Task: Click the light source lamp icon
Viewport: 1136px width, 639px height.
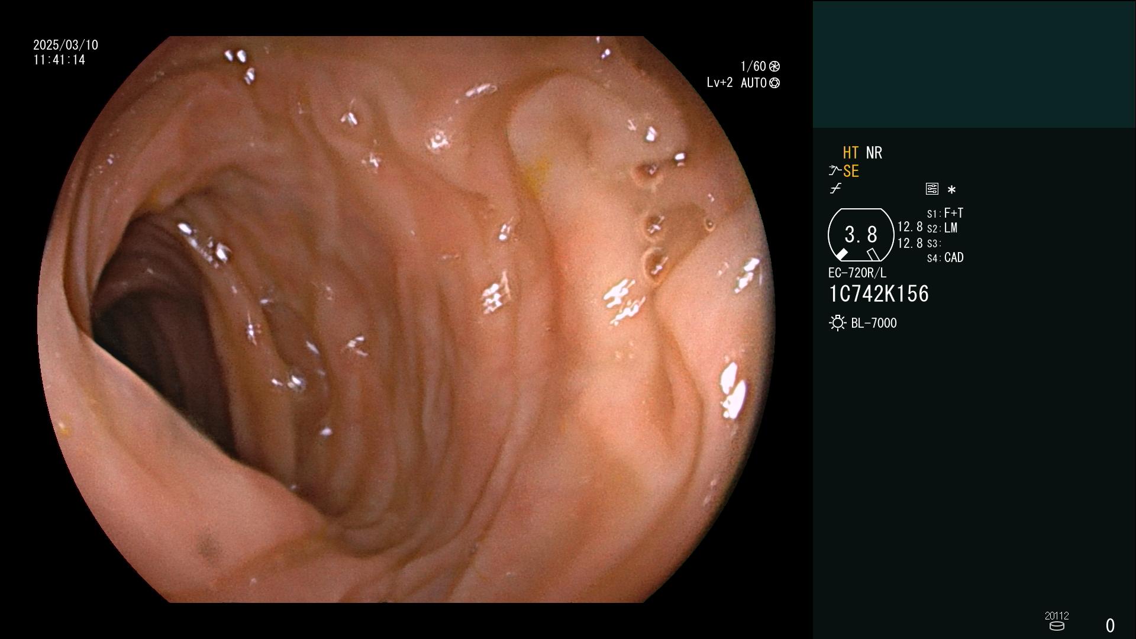Action: (x=837, y=323)
